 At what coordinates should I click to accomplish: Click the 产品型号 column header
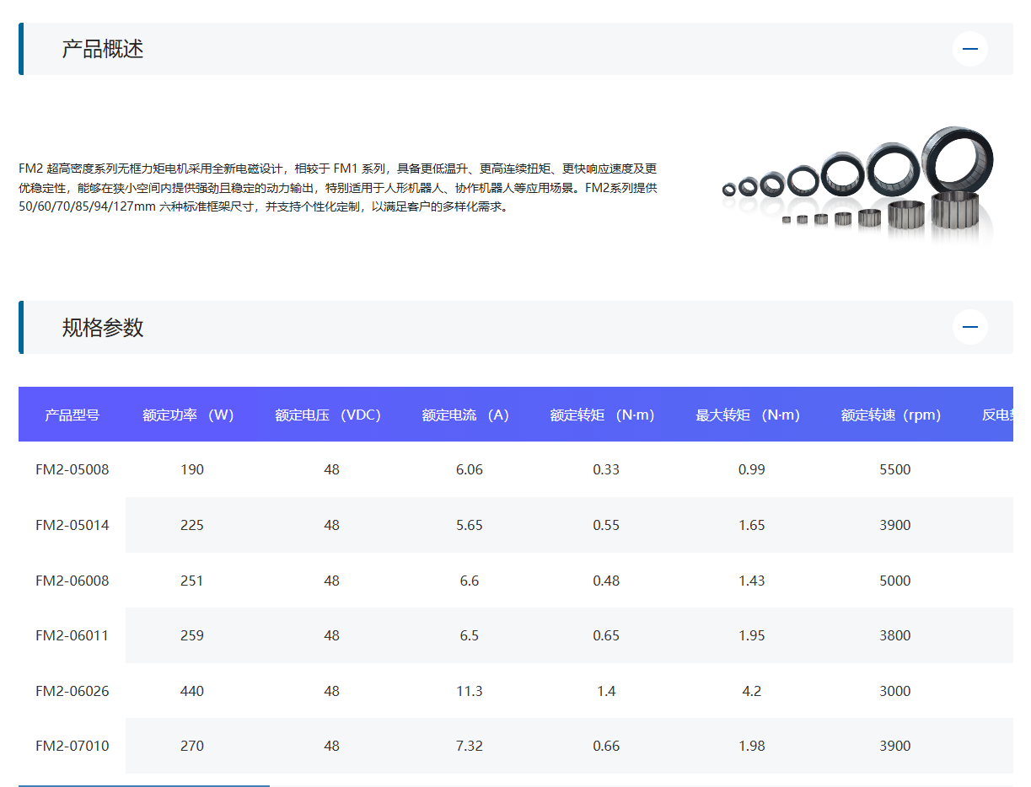point(72,415)
